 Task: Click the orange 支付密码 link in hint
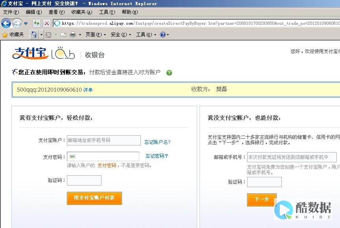coord(107,165)
